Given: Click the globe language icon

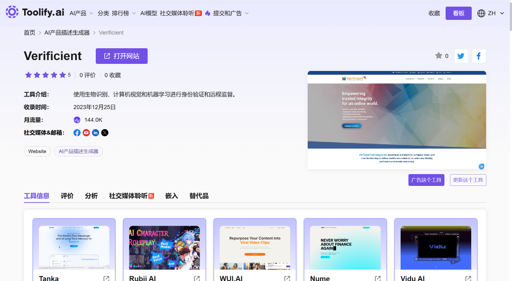Looking at the screenshot, I should click(x=481, y=13).
